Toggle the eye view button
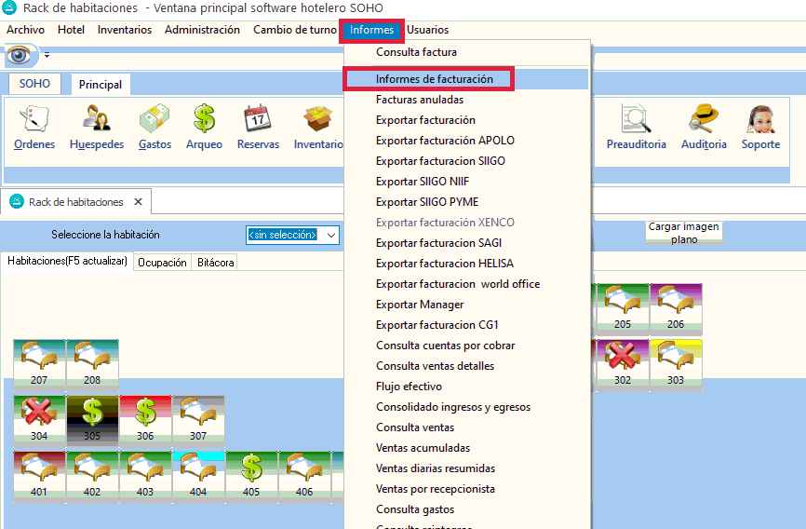Screen dimensions: 806x529 (19, 56)
